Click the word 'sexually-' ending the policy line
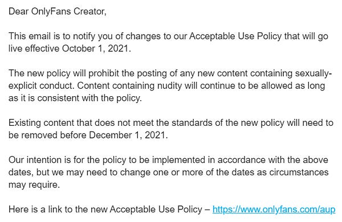Image resolution: width=342 pixels, height=222 pixels. pyautogui.click(x=313, y=73)
